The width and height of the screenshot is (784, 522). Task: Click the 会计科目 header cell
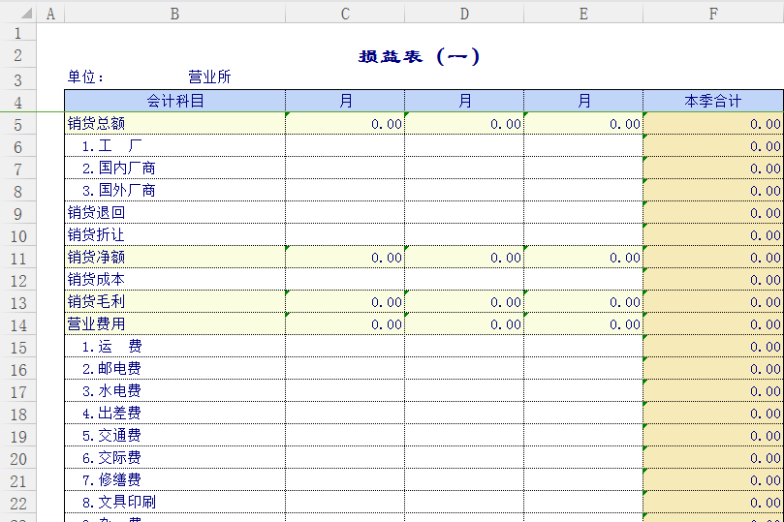pos(174,101)
